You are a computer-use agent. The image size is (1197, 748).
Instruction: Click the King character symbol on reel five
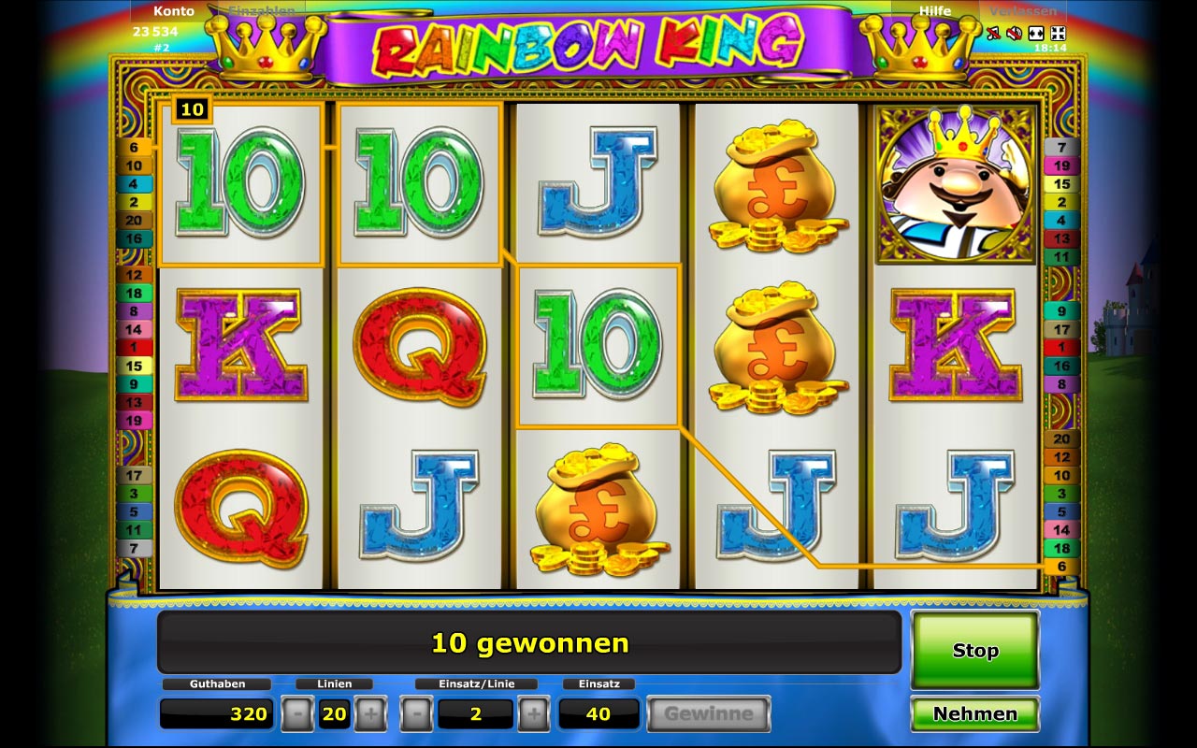956,184
